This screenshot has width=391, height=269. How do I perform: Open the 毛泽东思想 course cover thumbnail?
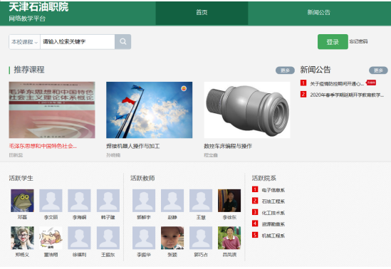click(x=52, y=110)
